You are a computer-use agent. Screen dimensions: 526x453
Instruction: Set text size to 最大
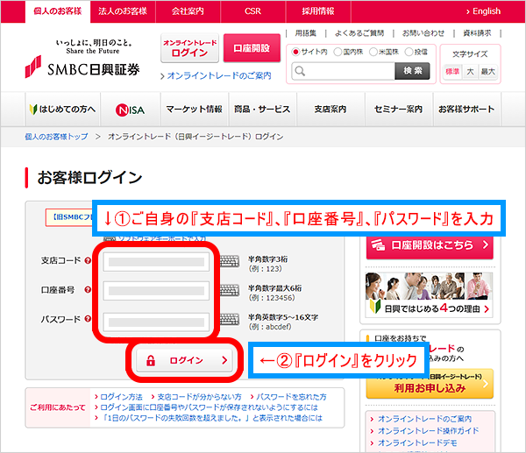coord(487,72)
